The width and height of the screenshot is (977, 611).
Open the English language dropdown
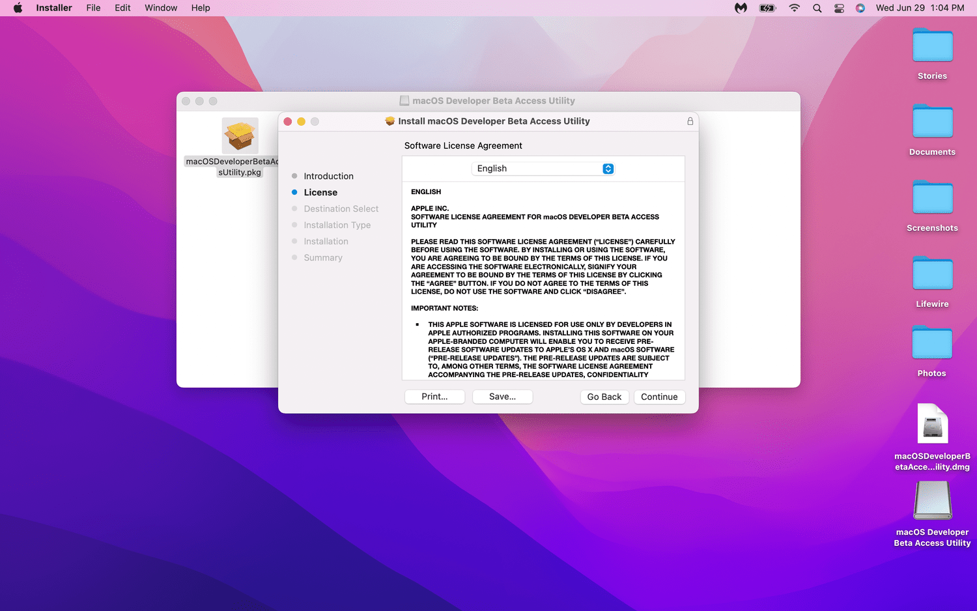click(x=543, y=169)
